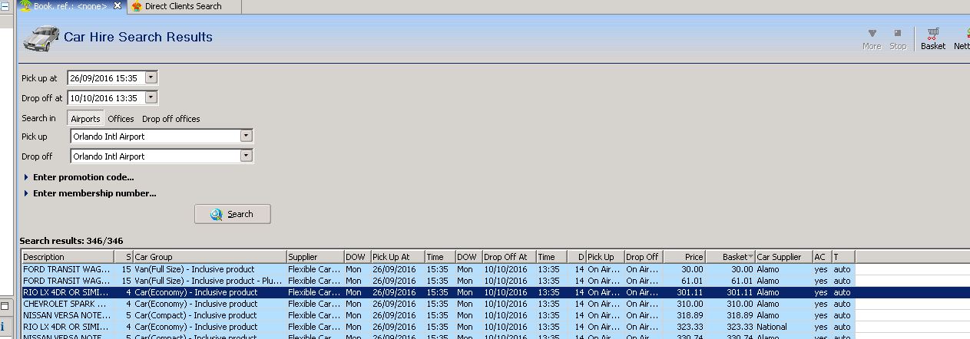Select the Airports search option
970x339 pixels.
pyautogui.click(x=85, y=119)
